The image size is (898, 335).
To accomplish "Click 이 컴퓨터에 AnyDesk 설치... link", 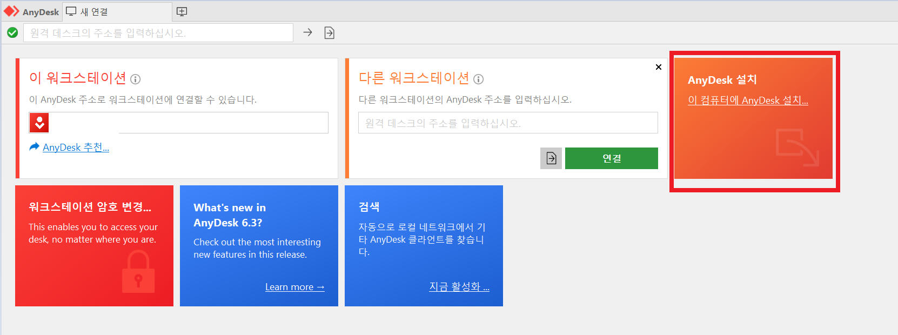I will pyautogui.click(x=748, y=100).
